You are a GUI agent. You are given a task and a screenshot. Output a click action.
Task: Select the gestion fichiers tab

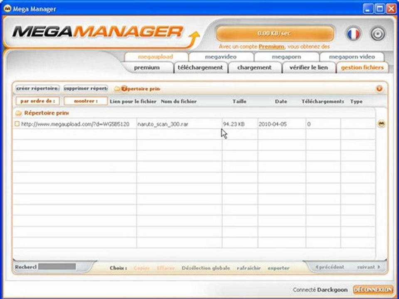[362, 68]
